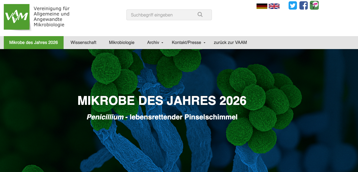The image size is (358, 172).
Task: Click the Kontakt/Presse menu entry
Action: pos(186,42)
